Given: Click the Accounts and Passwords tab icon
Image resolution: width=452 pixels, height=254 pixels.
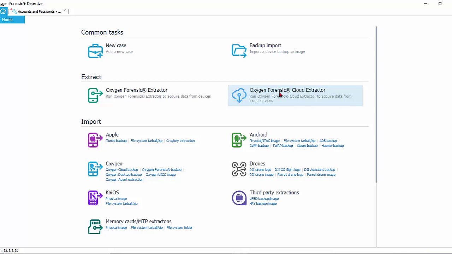Looking at the screenshot, I should coord(14,11).
